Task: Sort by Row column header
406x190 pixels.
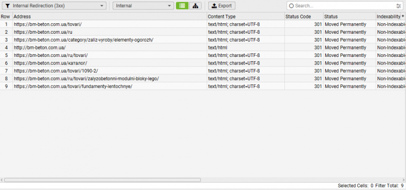Action: point(6,16)
